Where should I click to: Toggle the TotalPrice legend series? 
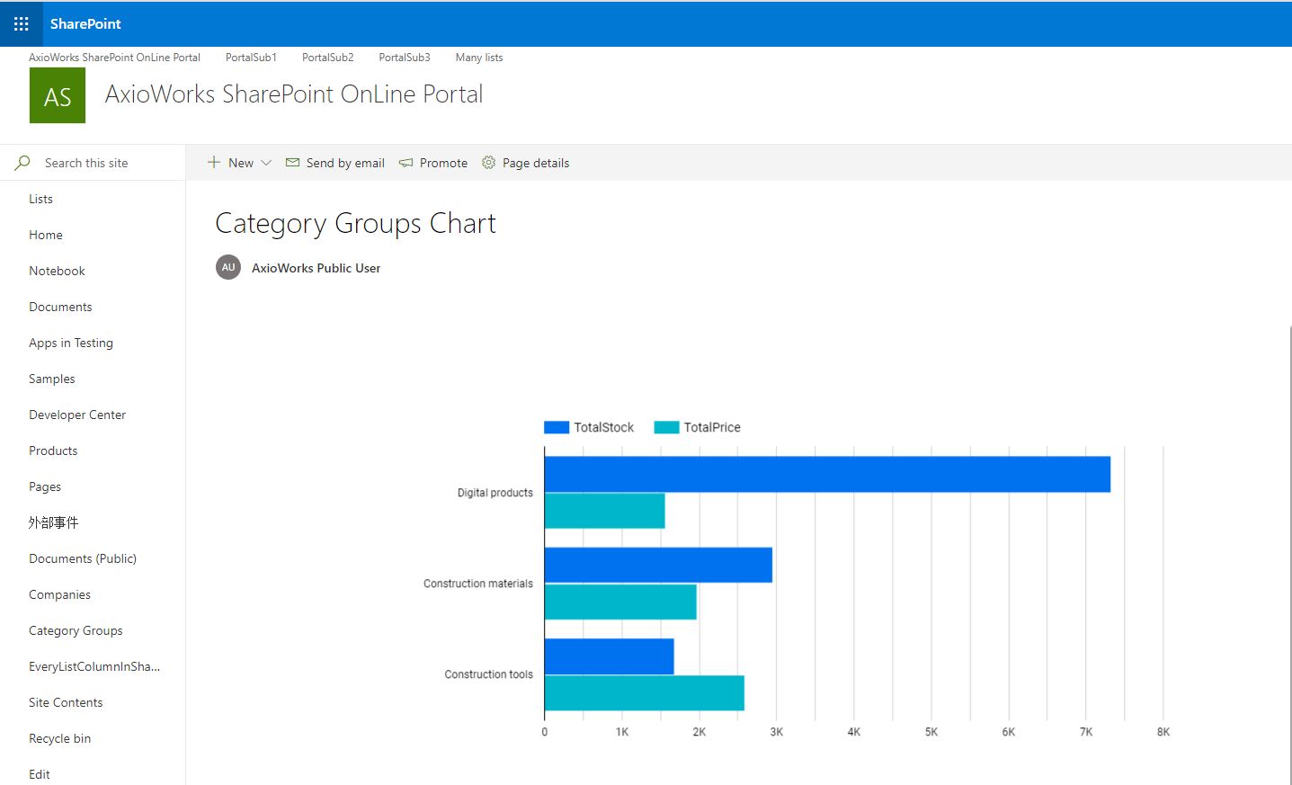tap(698, 427)
